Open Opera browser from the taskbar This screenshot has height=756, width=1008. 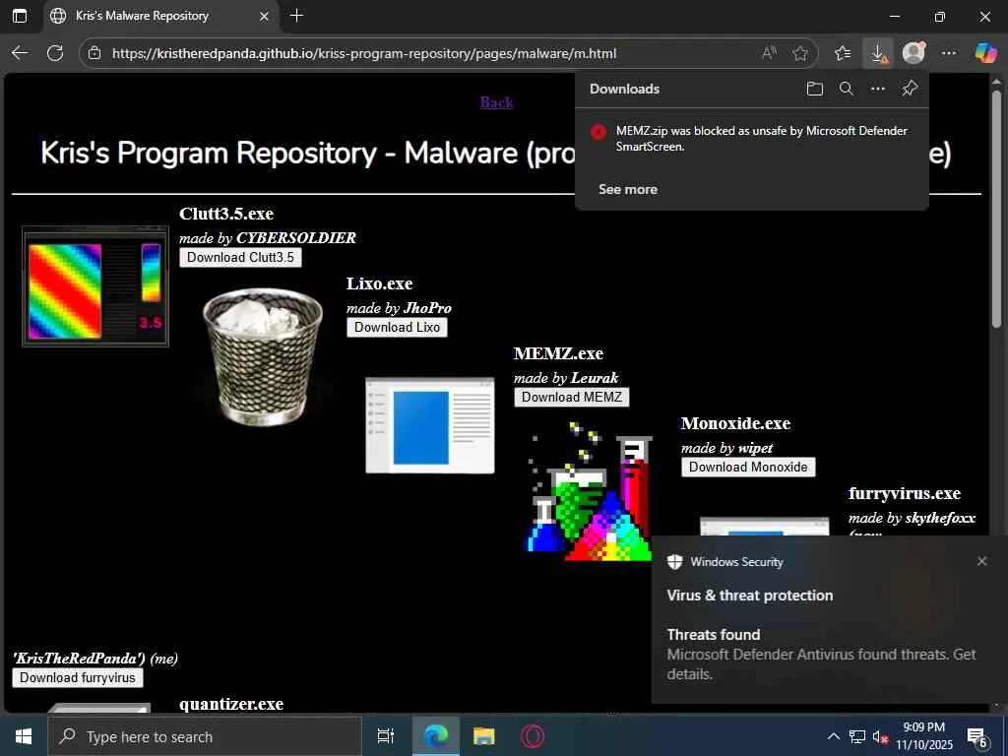click(x=533, y=736)
